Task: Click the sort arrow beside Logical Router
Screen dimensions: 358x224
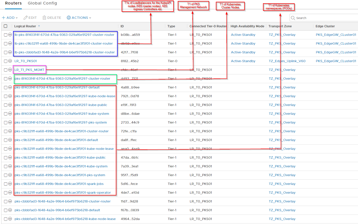Action: coord(39,26)
